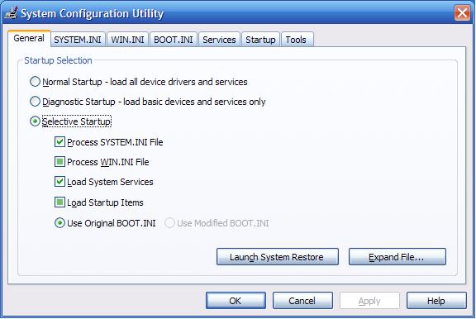Uncheck Process SYSTEM.INI File checkbox

(x=59, y=142)
